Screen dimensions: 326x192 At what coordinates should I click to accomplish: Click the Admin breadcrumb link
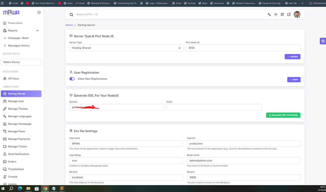(x=69, y=25)
